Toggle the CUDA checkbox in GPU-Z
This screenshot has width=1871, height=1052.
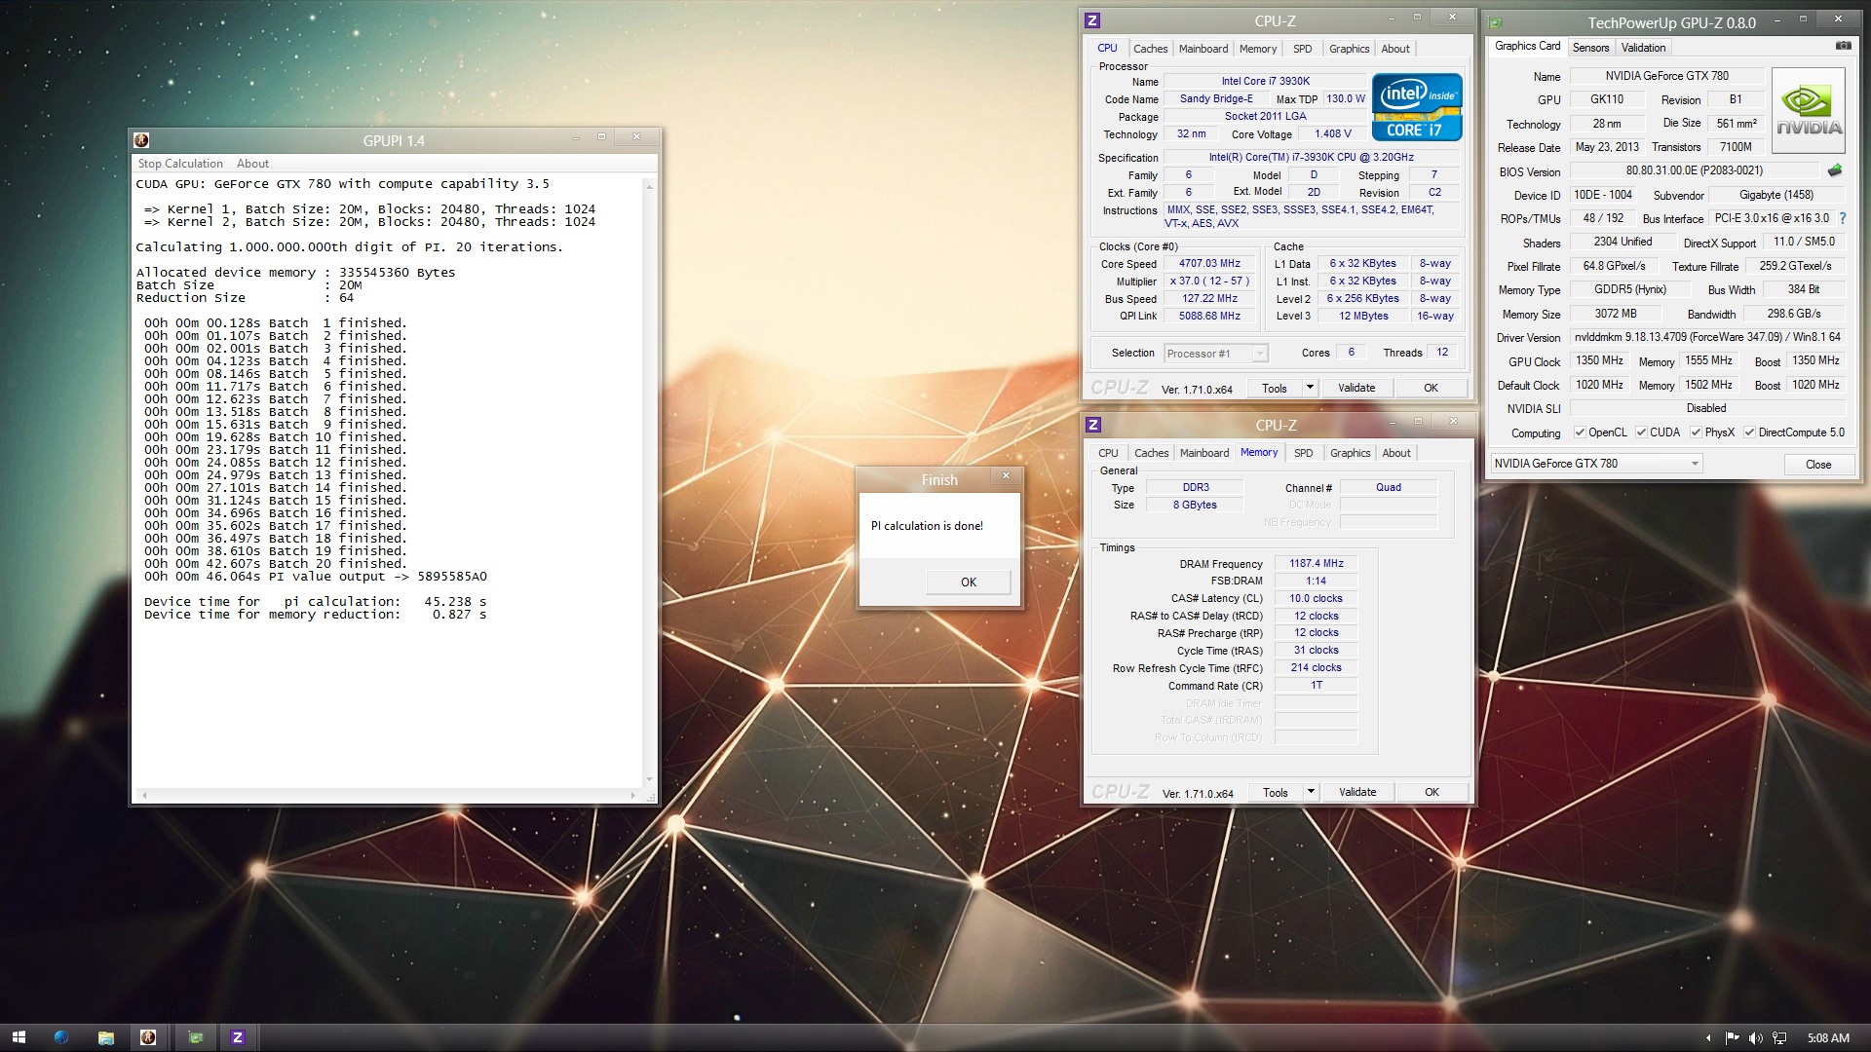tap(1641, 432)
